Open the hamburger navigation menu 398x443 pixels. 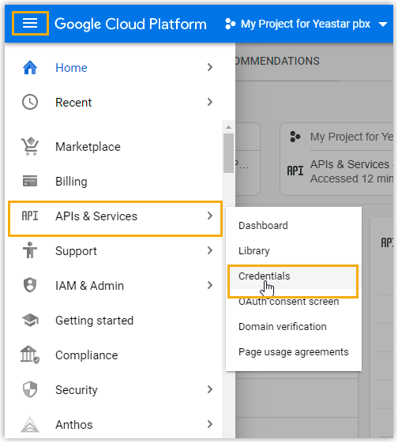30,23
